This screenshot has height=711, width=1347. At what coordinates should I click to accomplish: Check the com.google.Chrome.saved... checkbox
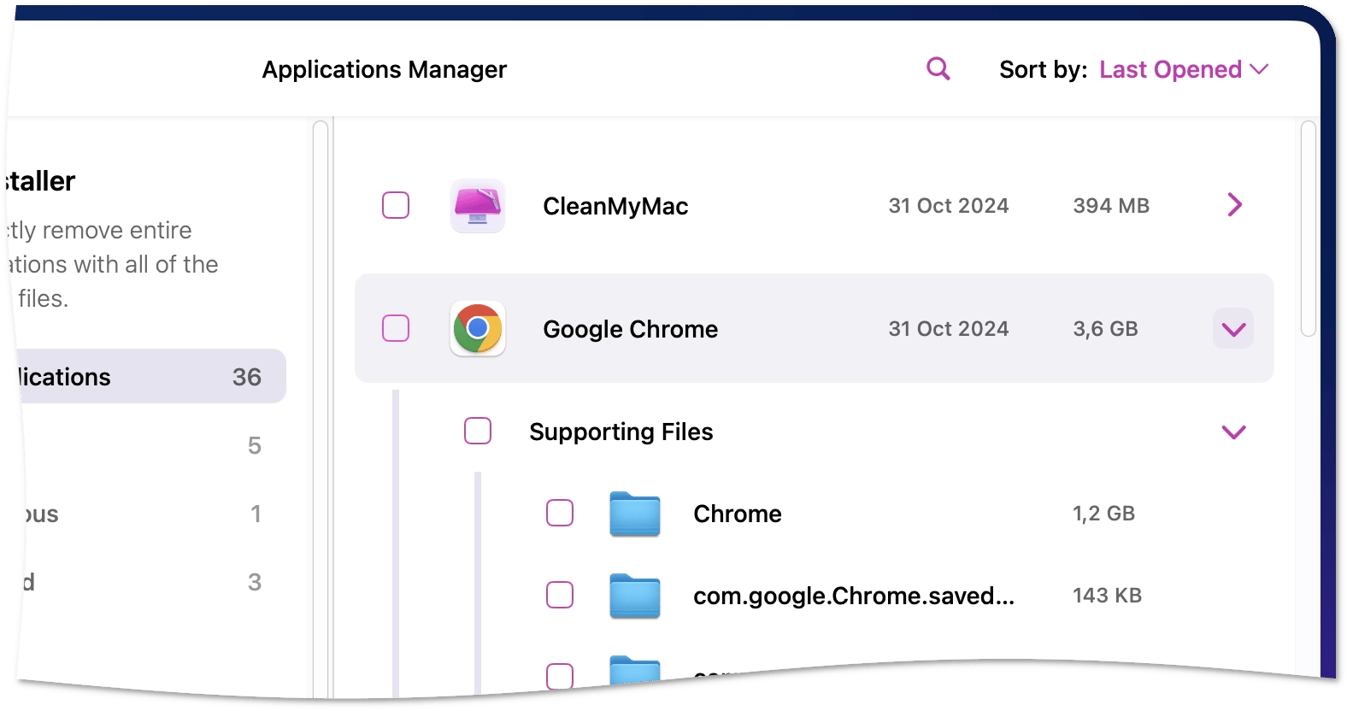pyautogui.click(x=560, y=595)
